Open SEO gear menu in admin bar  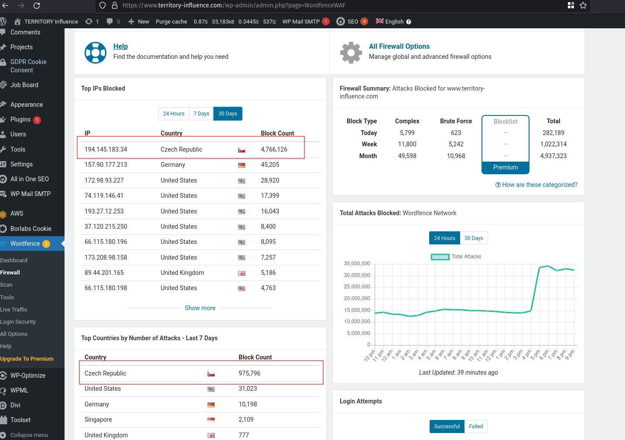coord(352,21)
